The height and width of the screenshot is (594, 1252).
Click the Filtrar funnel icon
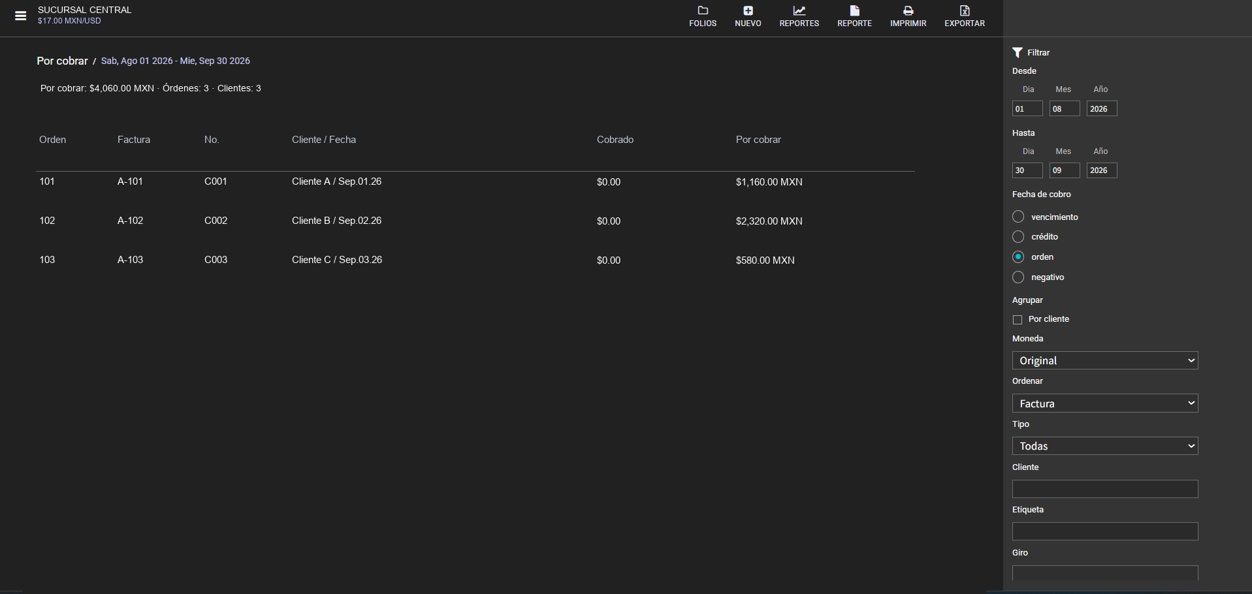click(x=1017, y=52)
